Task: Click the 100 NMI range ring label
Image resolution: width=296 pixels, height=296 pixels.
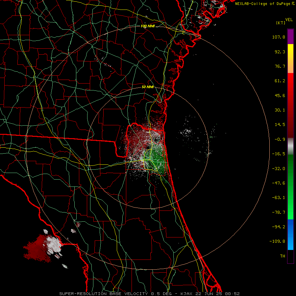Action: [148, 26]
